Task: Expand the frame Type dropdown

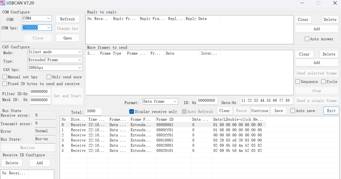Action: pos(55,60)
